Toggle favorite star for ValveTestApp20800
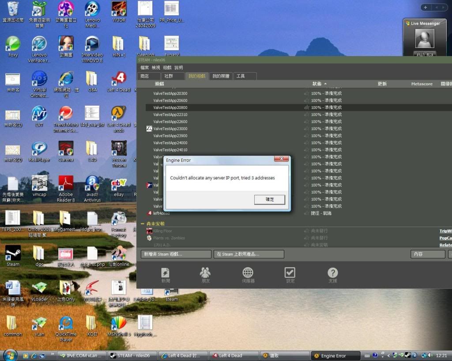Viewport: 452px width, 361px height. [307, 108]
